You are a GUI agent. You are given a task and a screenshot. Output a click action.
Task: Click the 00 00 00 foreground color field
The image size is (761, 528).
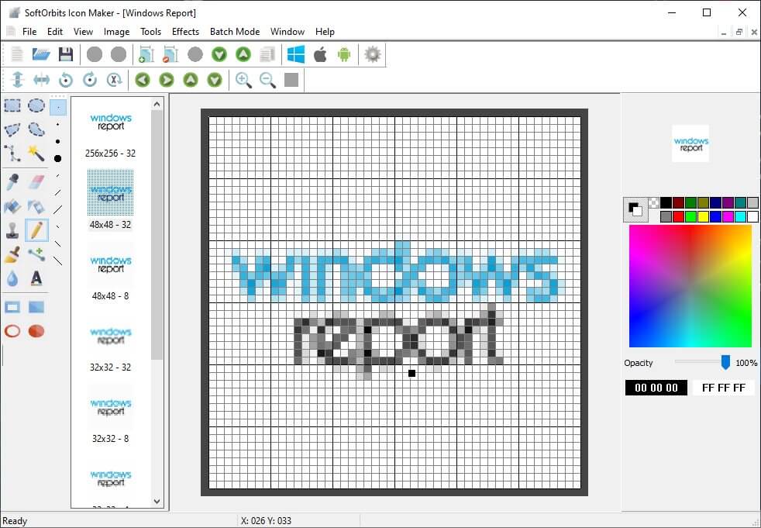click(x=656, y=388)
